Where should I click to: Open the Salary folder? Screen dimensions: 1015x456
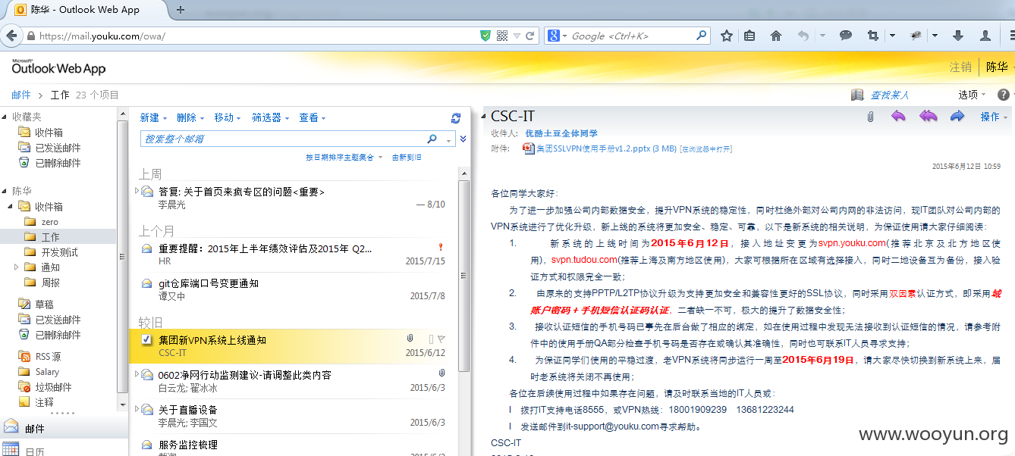pyautogui.click(x=47, y=372)
